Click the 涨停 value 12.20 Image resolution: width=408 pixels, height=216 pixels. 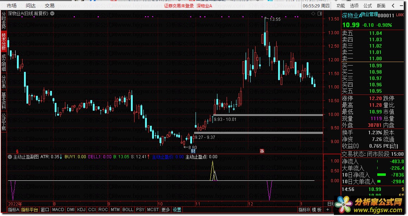(376, 99)
